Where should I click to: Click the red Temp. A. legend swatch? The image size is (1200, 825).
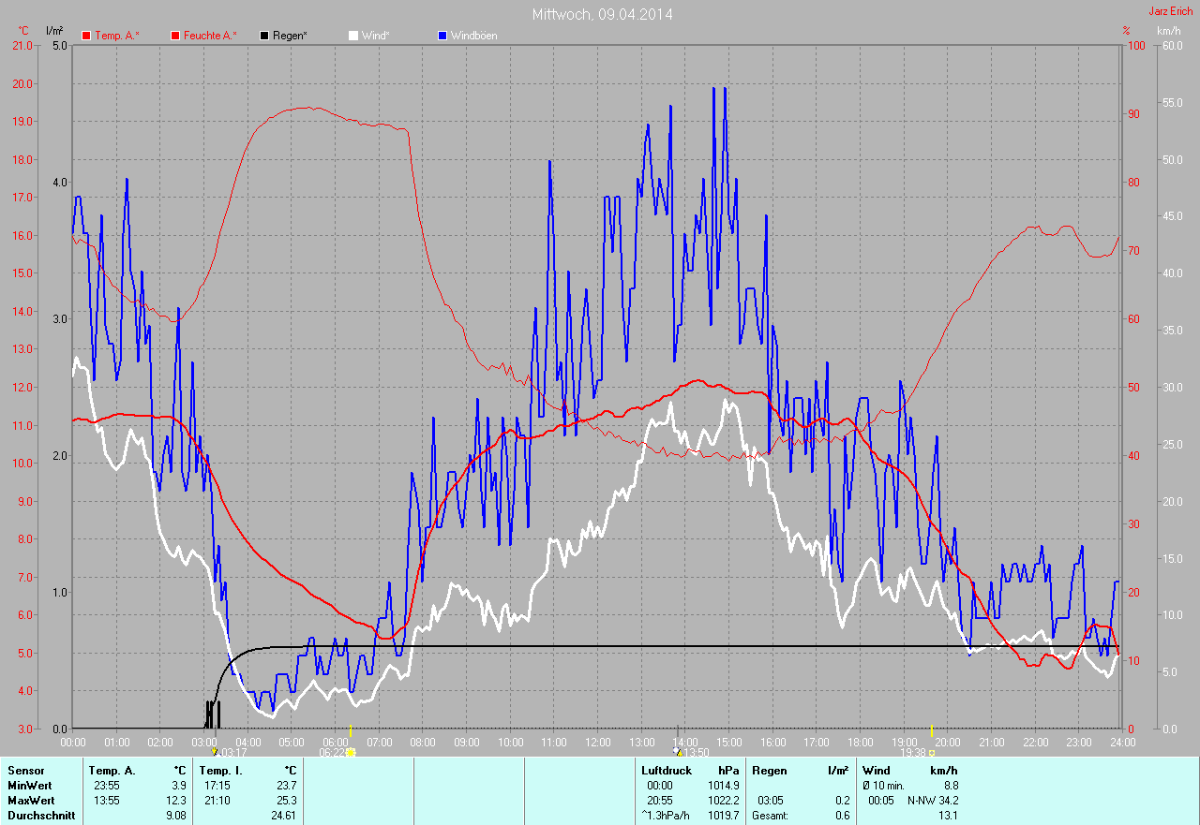[86, 36]
